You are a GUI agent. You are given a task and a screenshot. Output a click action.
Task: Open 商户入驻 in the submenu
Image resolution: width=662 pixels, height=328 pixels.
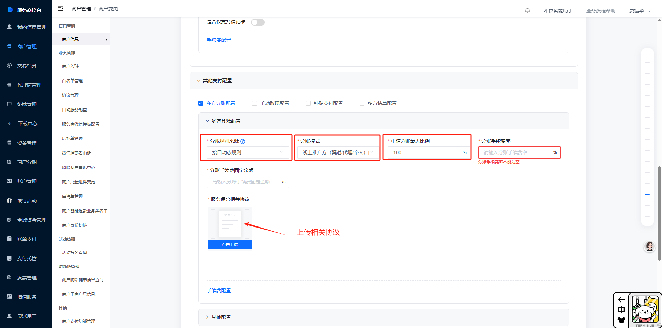pyautogui.click(x=70, y=66)
